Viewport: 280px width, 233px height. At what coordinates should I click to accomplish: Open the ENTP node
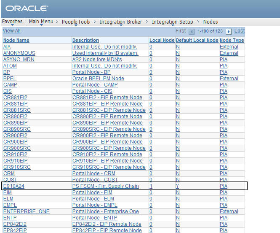[x=10, y=218]
